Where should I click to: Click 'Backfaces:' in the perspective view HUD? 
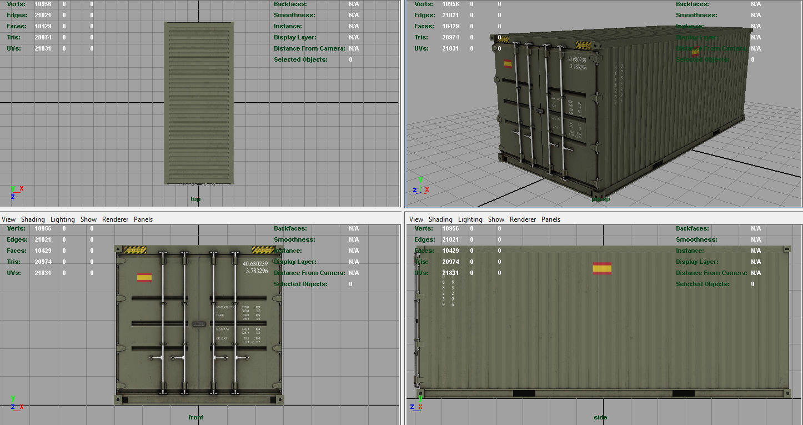click(x=694, y=4)
